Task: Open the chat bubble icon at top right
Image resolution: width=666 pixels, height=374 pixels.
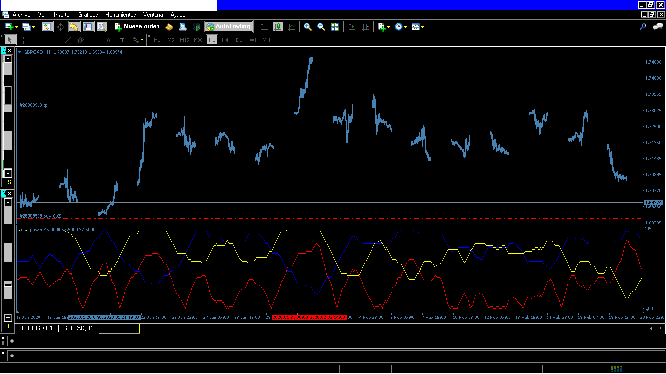Action: point(658,27)
